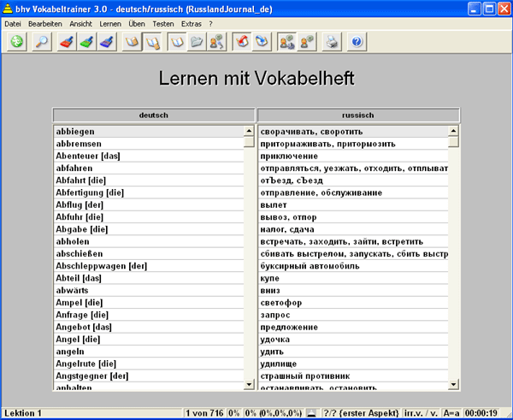The image size is (513, 420).
Task: Click the printer toolbar icon
Action: [332, 42]
